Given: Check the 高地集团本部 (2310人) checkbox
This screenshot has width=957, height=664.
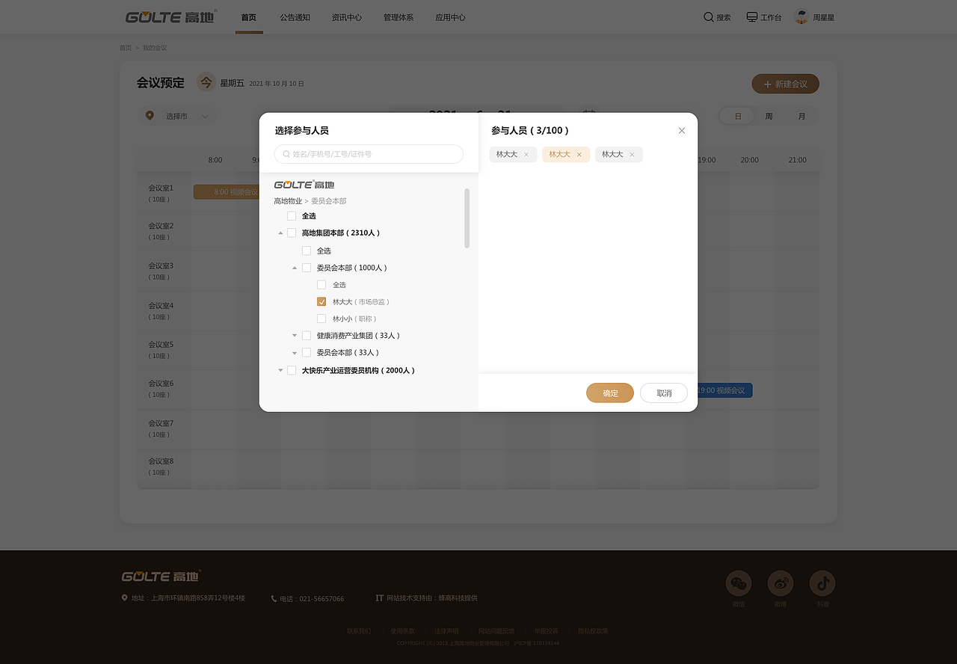Looking at the screenshot, I should coord(292,233).
